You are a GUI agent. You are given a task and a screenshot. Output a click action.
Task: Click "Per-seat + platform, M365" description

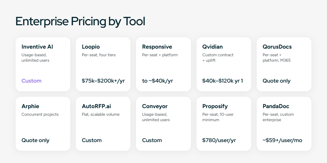(x=277, y=58)
